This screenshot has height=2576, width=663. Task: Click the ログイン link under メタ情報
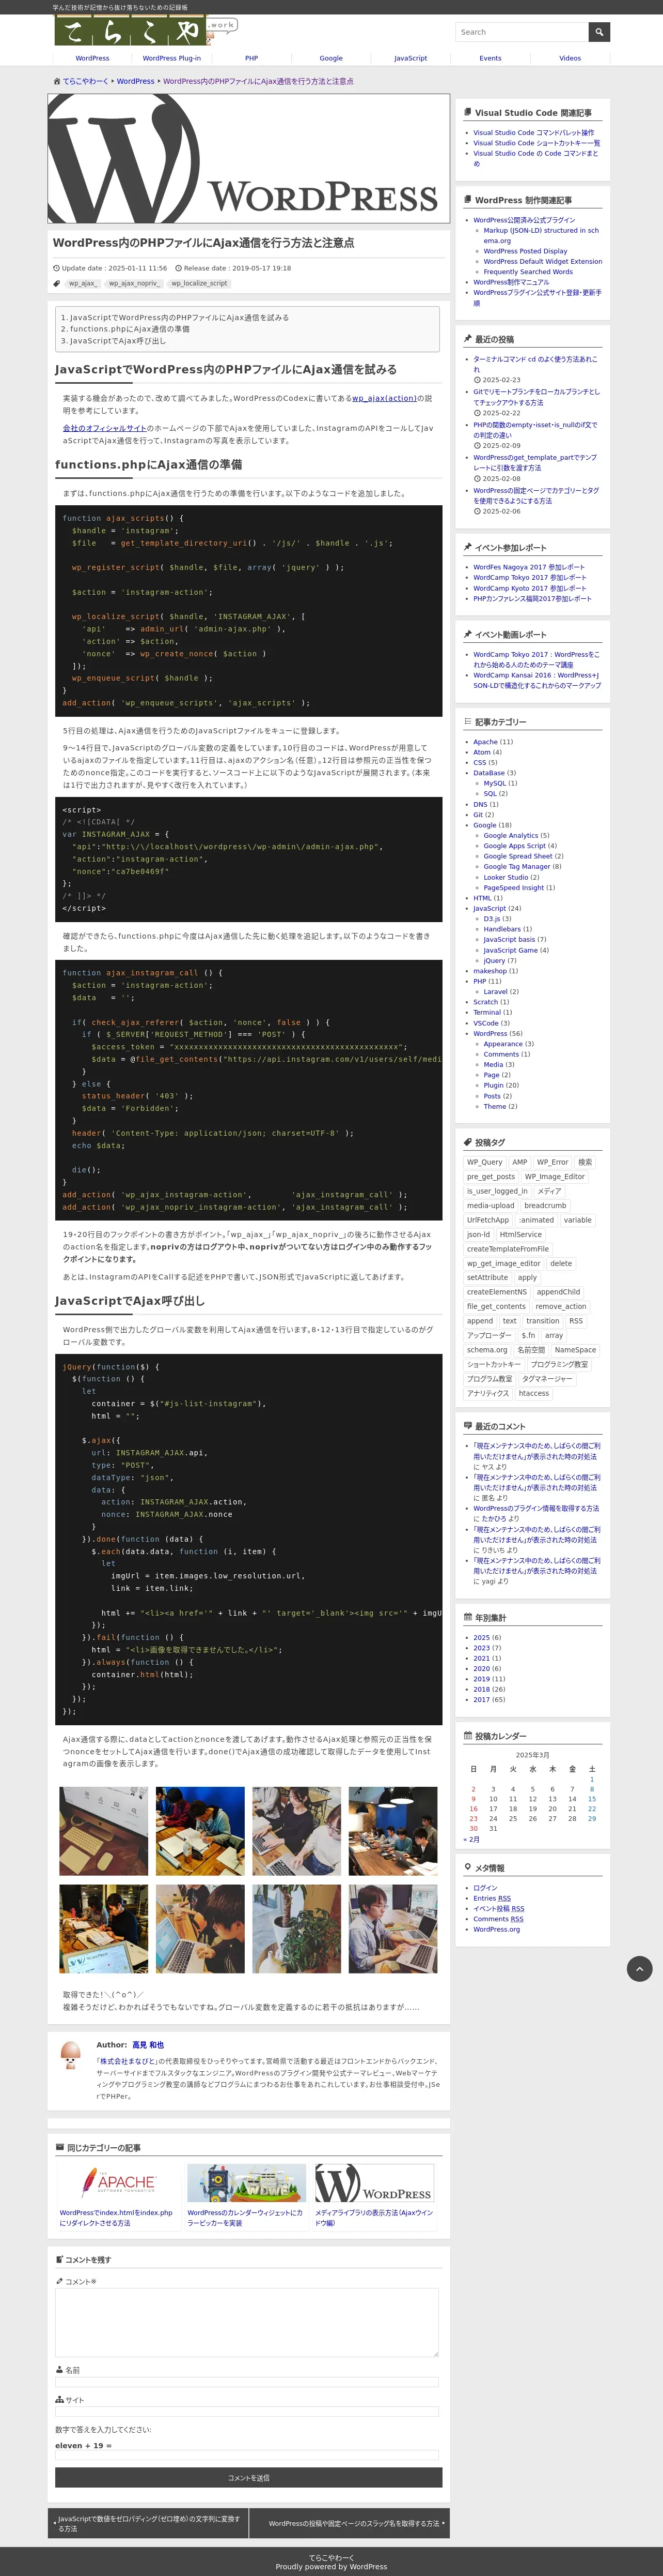485,1888
